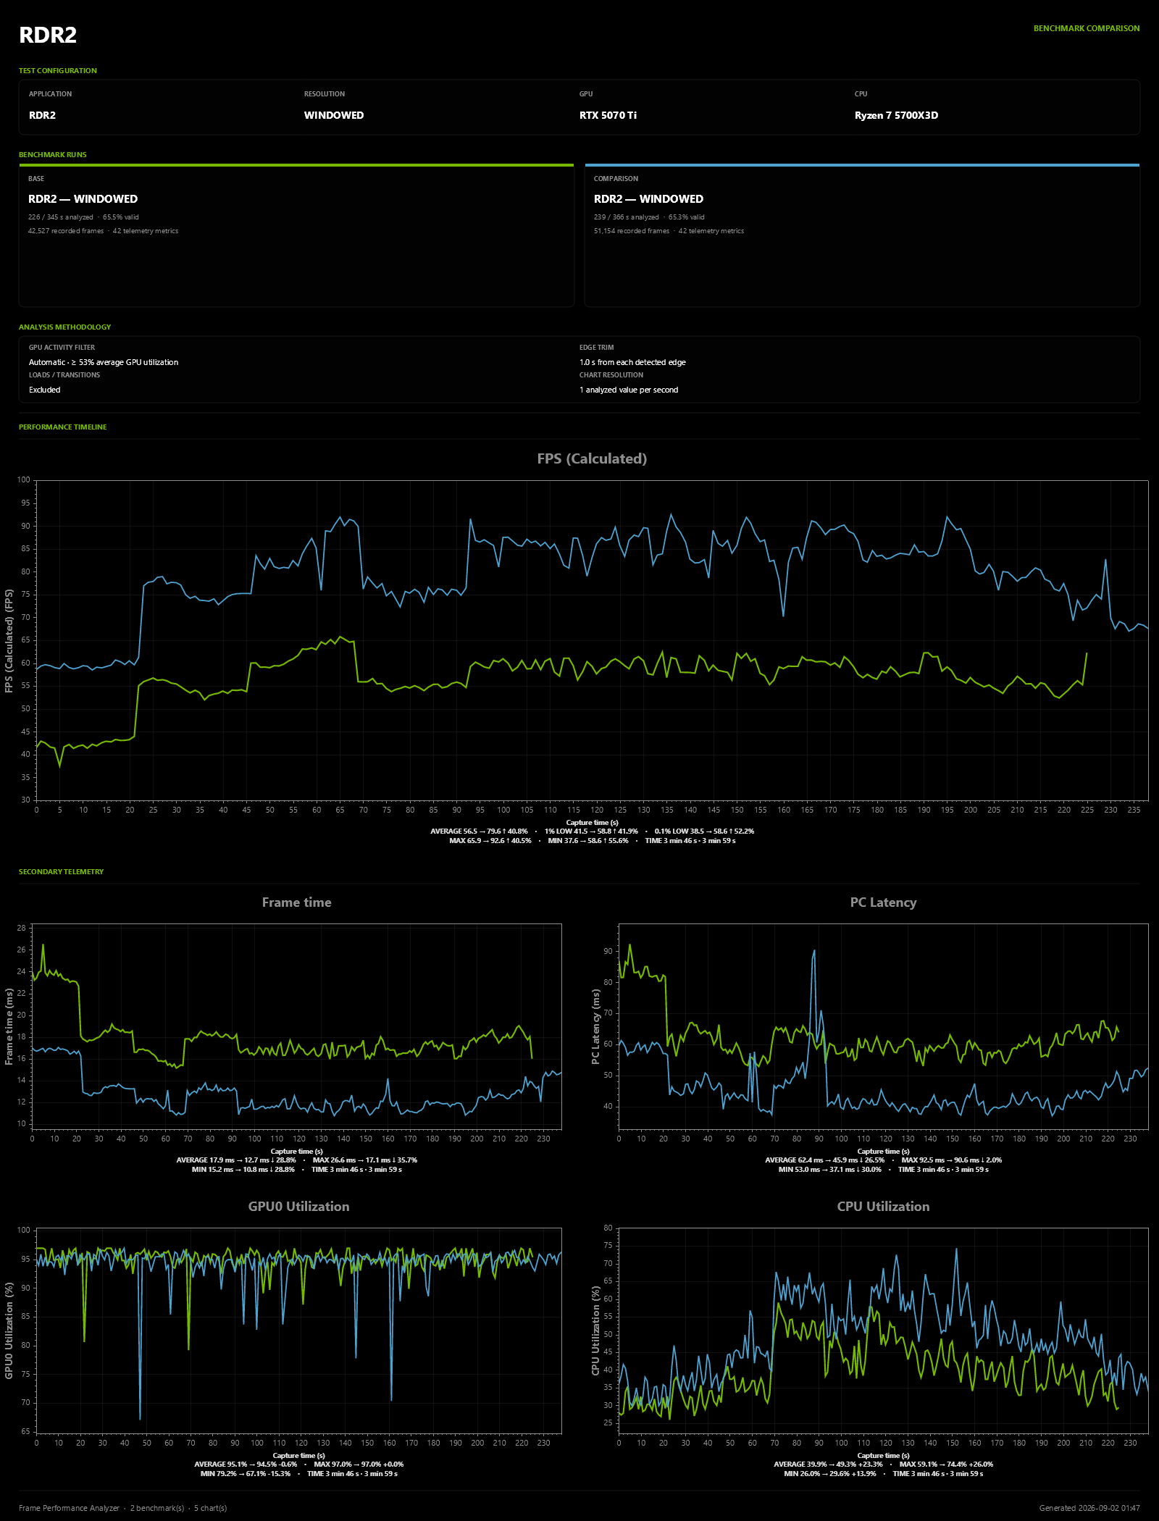Click the EDGE TRIM label
1159x1521 pixels.
(x=596, y=348)
